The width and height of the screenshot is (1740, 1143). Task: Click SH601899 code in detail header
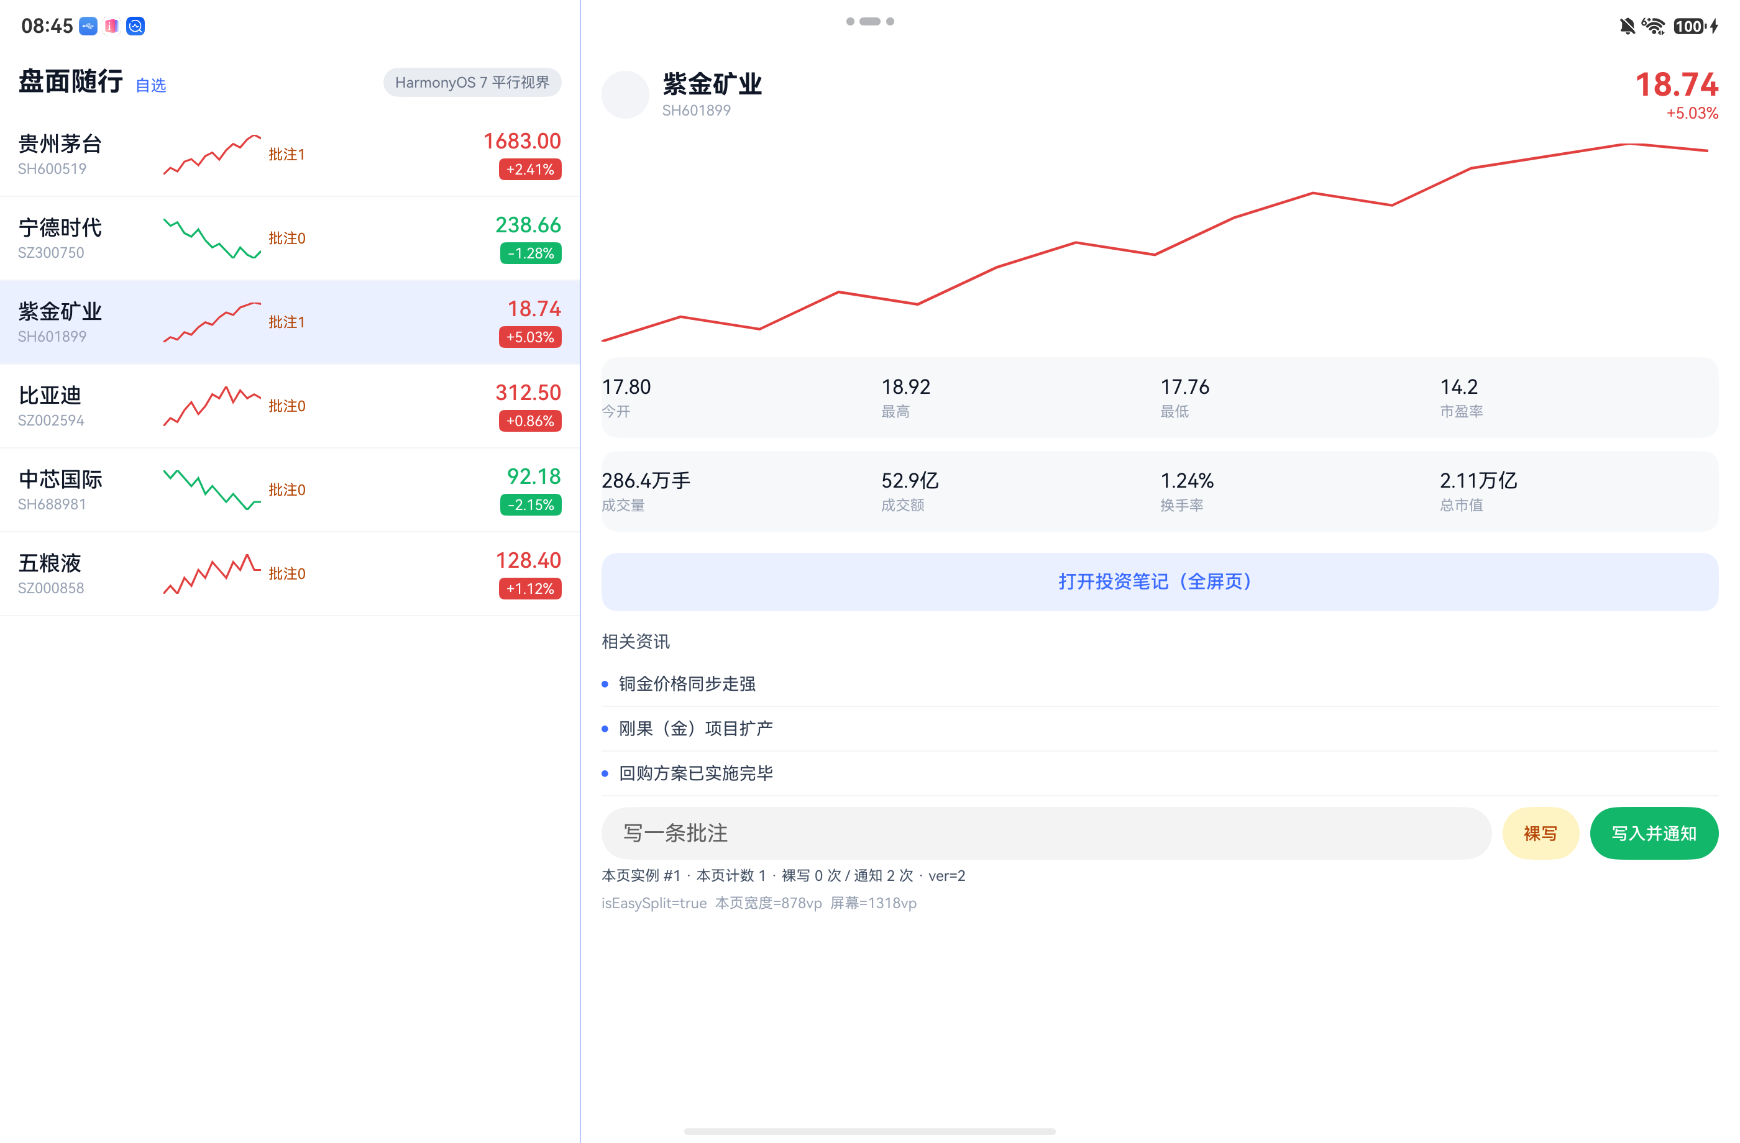coord(697,111)
